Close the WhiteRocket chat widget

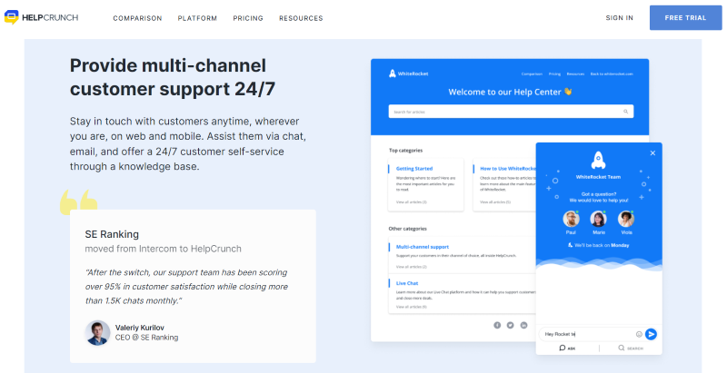(652, 153)
